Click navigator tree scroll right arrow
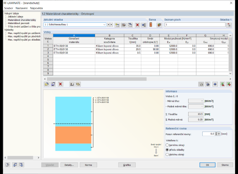This screenshot has height=174, width=238. pyautogui.click(x=39, y=157)
